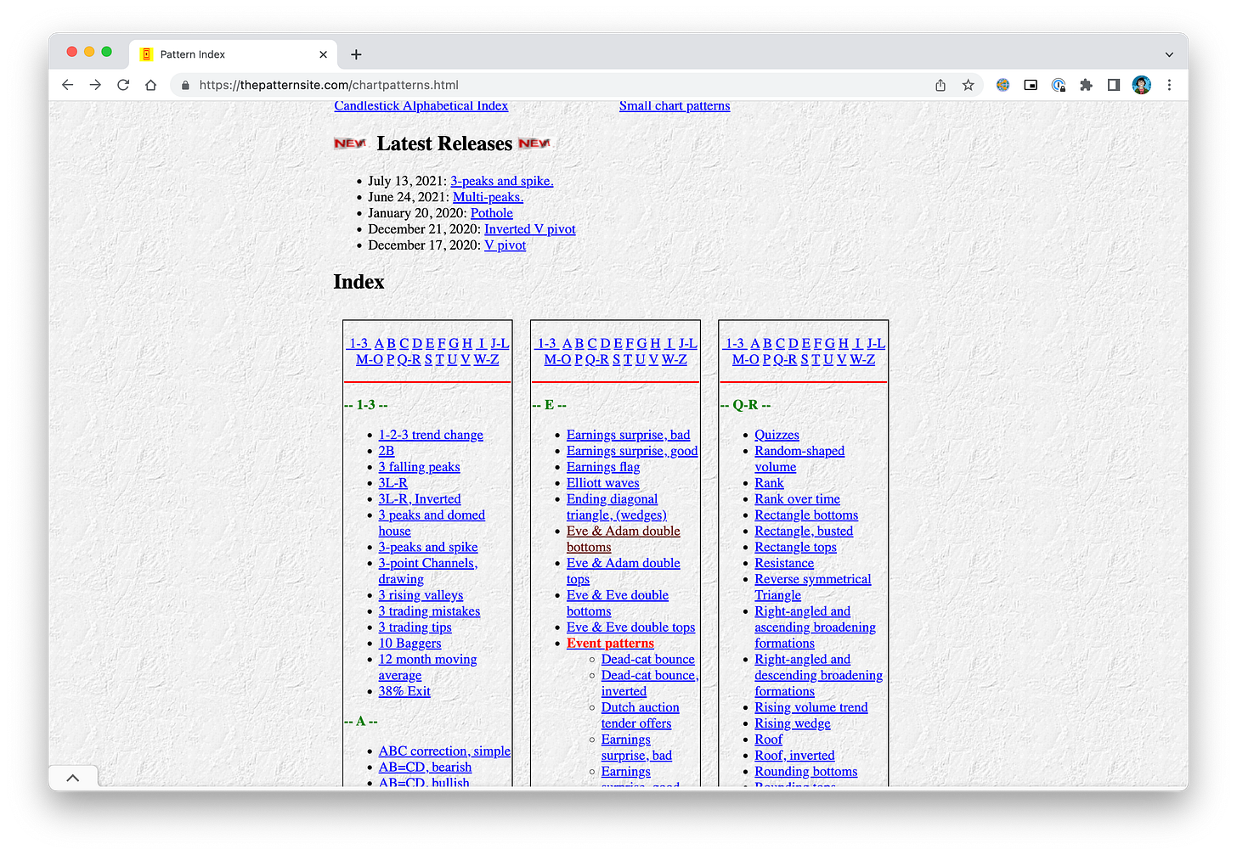Viewport: 1237px width, 855px height.
Task: Open the profile avatar menu
Action: 1142,85
